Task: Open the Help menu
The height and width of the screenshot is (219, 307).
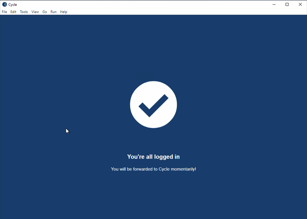Action: [x=63, y=12]
